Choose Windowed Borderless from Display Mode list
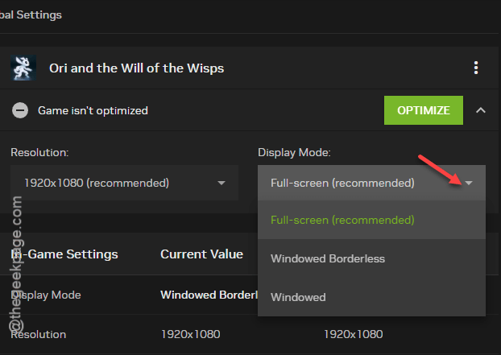 click(x=371, y=258)
